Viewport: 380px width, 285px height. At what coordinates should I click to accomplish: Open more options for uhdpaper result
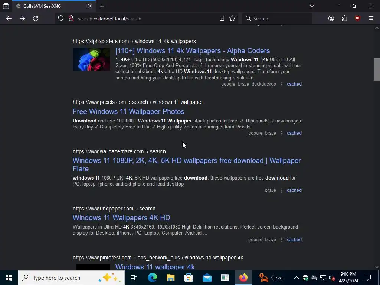click(x=282, y=240)
